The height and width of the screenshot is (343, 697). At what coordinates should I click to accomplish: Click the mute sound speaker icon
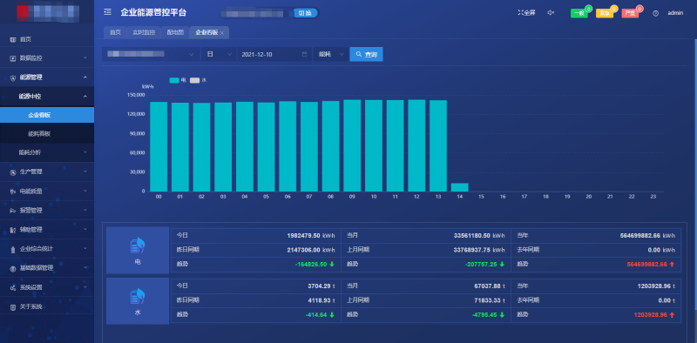[x=551, y=13]
